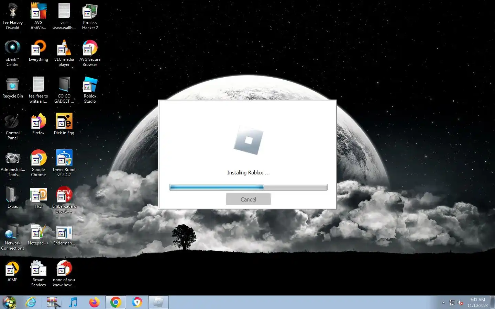Select the xDark Center desktop icon
495x309 pixels.
point(13,53)
